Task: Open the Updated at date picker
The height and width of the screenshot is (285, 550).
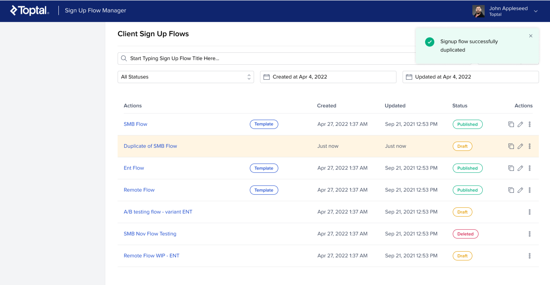Action: tap(470, 77)
